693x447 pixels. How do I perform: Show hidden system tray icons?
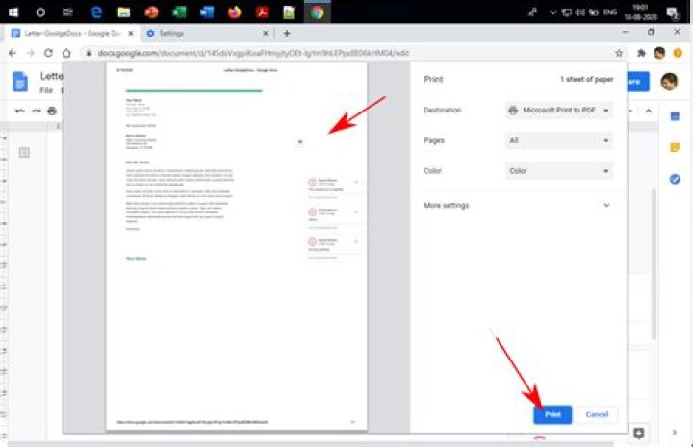552,12
